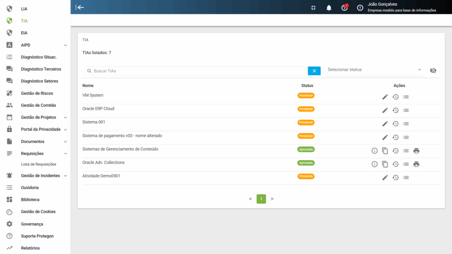Go to previous page with double chevron
This screenshot has height=254, width=452.
pyautogui.click(x=251, y=199)
